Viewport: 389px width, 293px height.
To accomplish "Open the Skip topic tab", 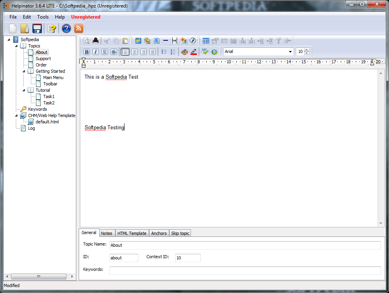I will click(180, 233).
